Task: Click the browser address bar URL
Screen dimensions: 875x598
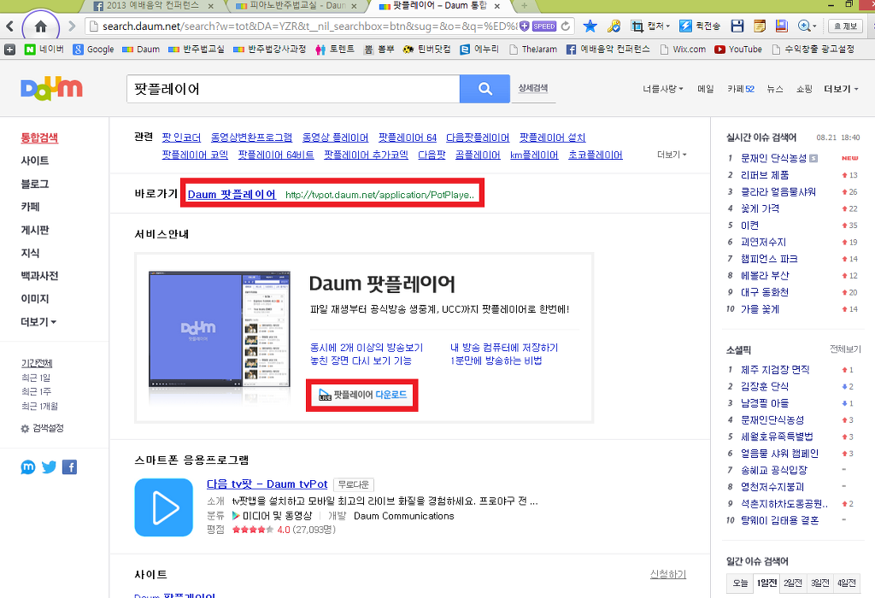Action: [309, 26]
